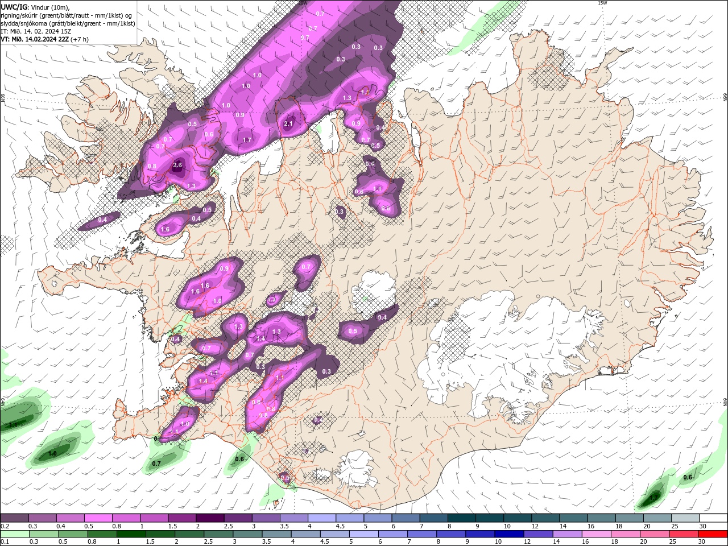Viewport: 728px width, 546px height.
Task: Select the darkest green lower-legend swatch between 1 and 1.5
Action: (131, 534)
